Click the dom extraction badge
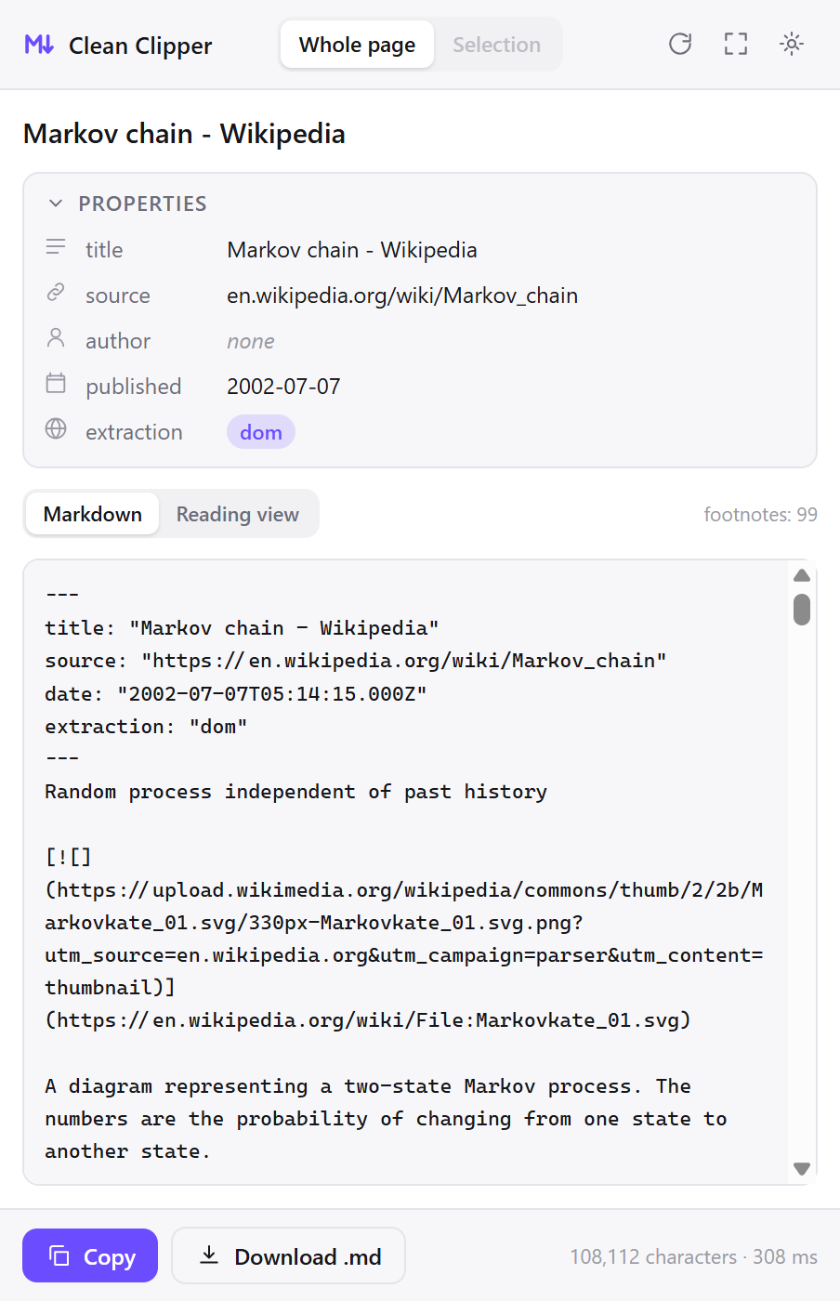 261,432
